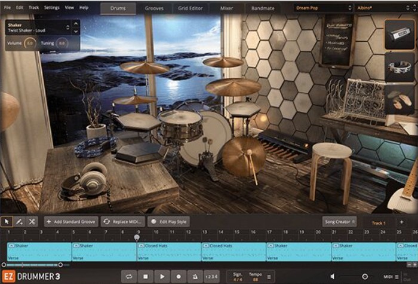The image size is (418, 284).
Task: Open the Settings menu
Action: tap(52, 7)
